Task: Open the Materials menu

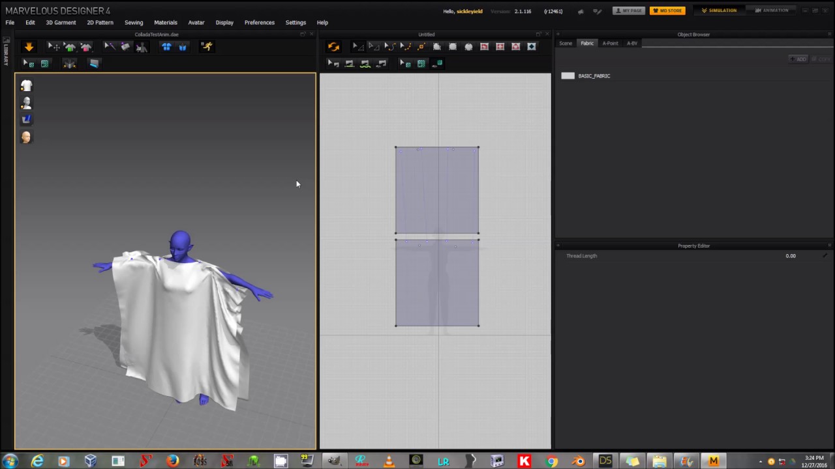Action: click(x=166, y=22)
